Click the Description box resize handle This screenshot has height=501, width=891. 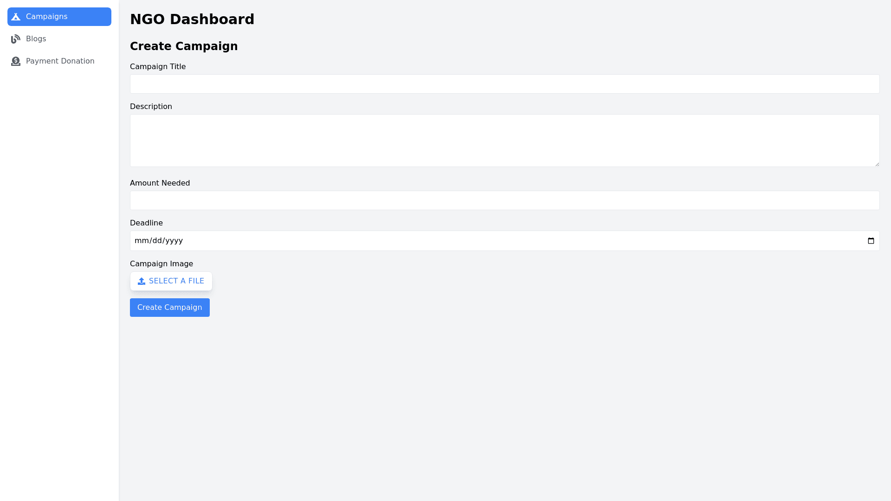(877, 164)
